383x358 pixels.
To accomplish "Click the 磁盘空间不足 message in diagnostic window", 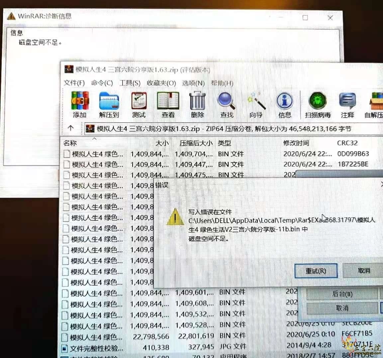I will tap(40, 42).
